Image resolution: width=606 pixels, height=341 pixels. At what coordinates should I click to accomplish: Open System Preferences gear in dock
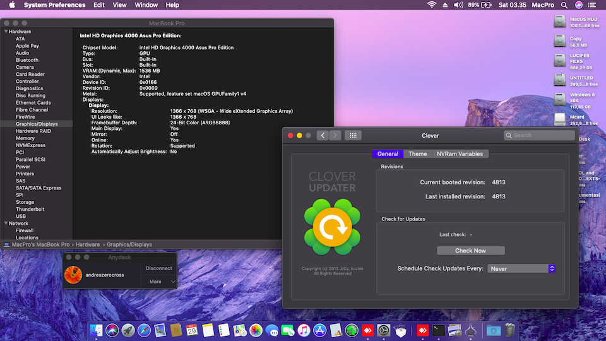(x=383, y=330)
